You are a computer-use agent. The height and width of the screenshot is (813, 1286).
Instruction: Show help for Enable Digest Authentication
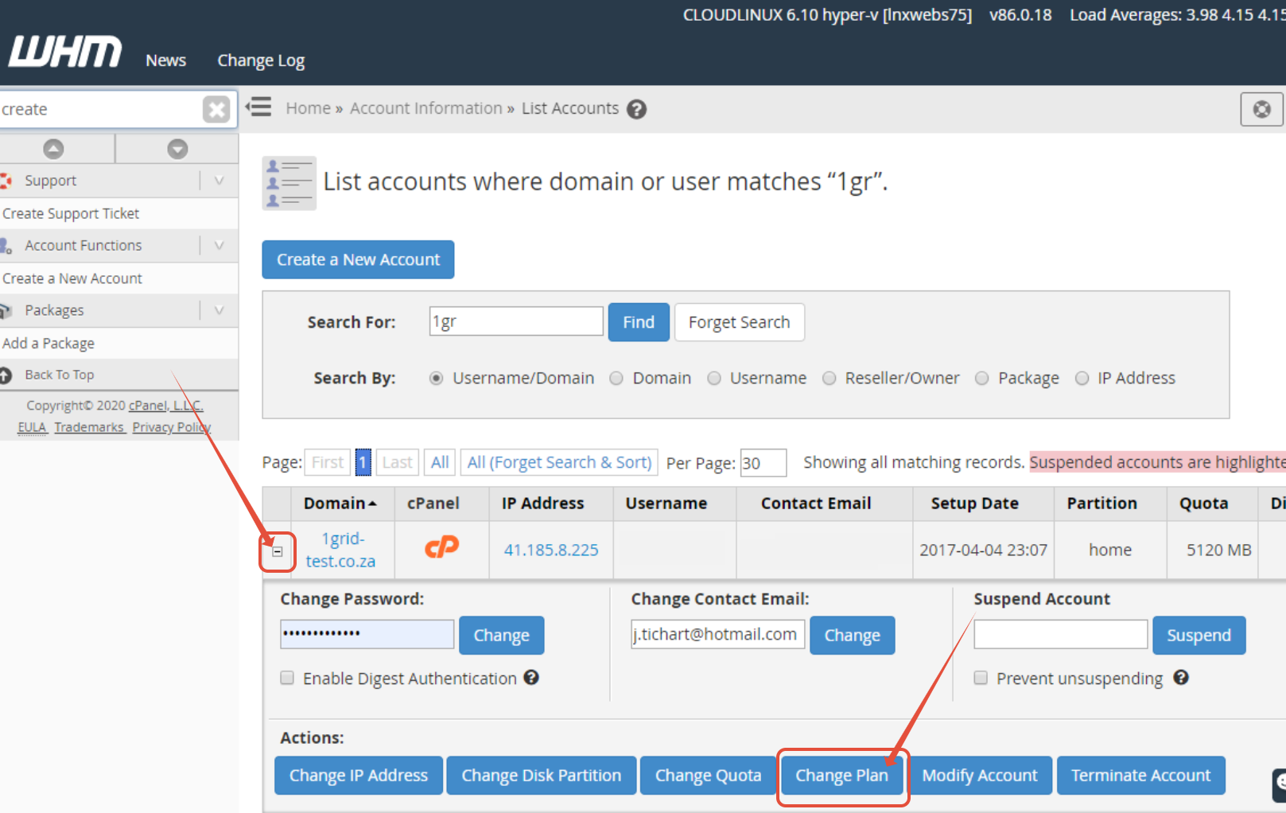[531, 677]
